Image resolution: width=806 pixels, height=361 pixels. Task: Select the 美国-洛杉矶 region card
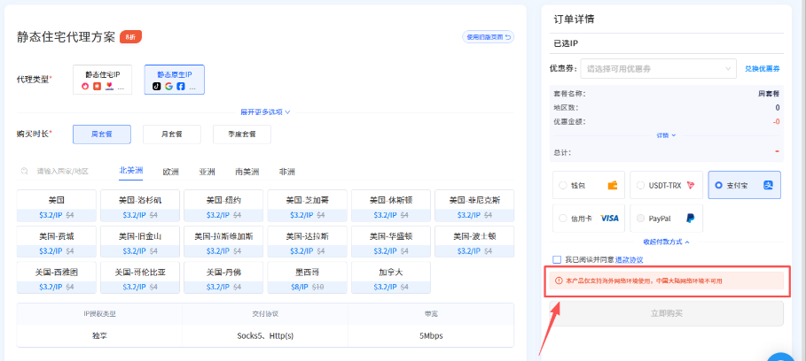click(140, 207)
